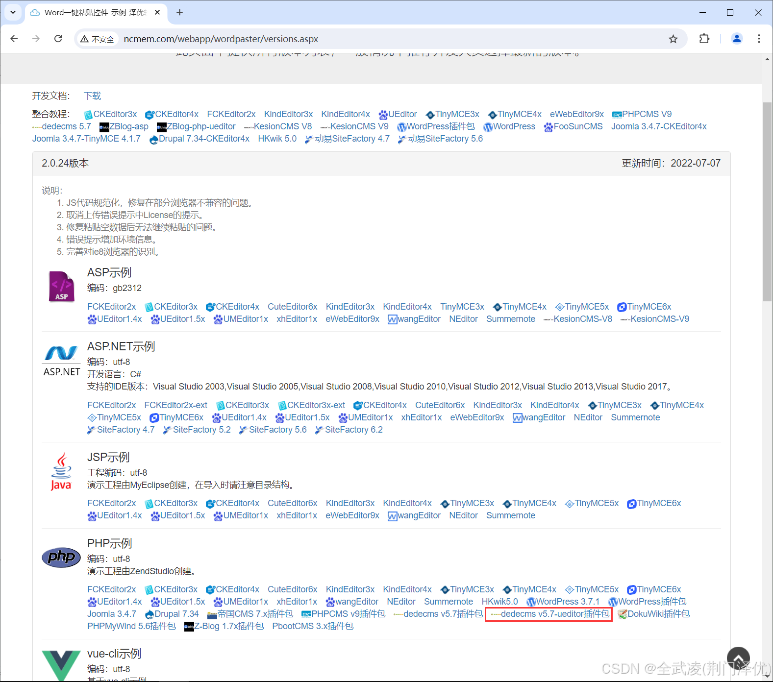Download ASP TinyMCE6x example
The width and height of the screenshot is (773, 682).
(644, 307)
